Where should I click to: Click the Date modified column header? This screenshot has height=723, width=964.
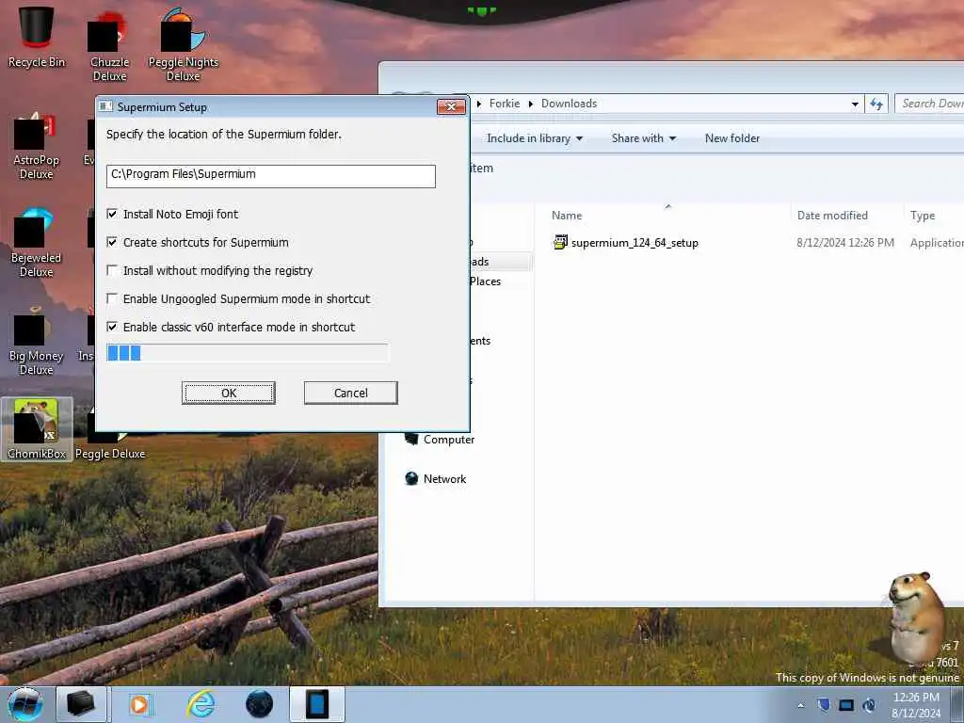832,216
